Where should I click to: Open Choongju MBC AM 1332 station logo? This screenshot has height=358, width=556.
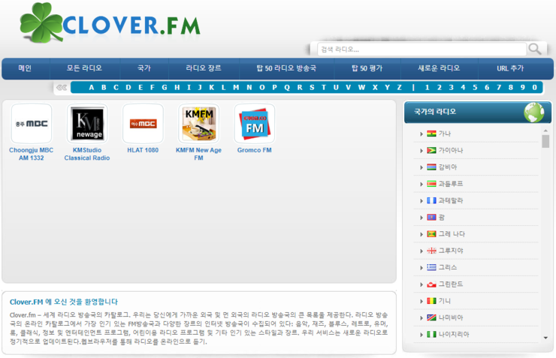(32, 124)
